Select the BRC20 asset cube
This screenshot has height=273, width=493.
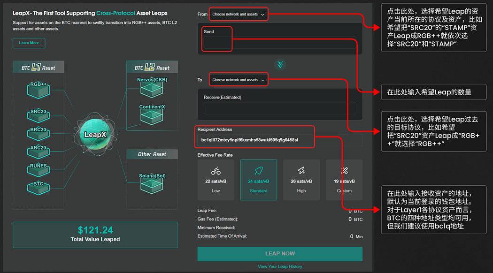(39, 134)
